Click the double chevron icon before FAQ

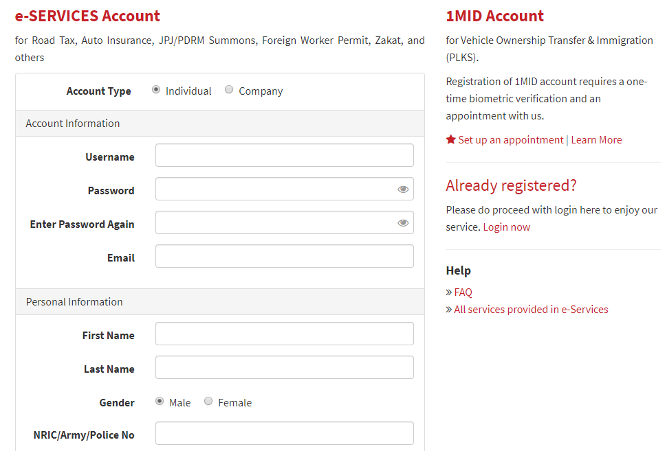449,292
